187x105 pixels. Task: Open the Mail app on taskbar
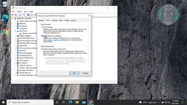(84, 102)
